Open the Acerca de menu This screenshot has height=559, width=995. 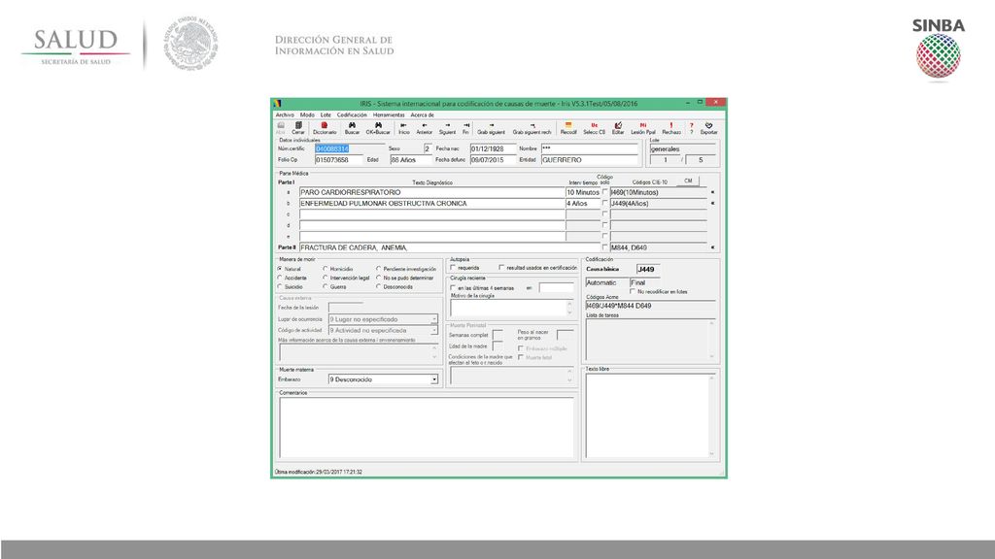[422, 115]
